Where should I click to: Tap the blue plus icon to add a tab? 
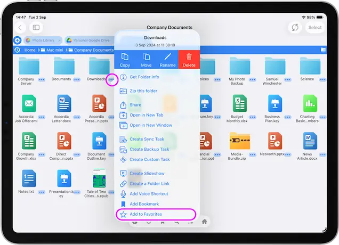17,40
